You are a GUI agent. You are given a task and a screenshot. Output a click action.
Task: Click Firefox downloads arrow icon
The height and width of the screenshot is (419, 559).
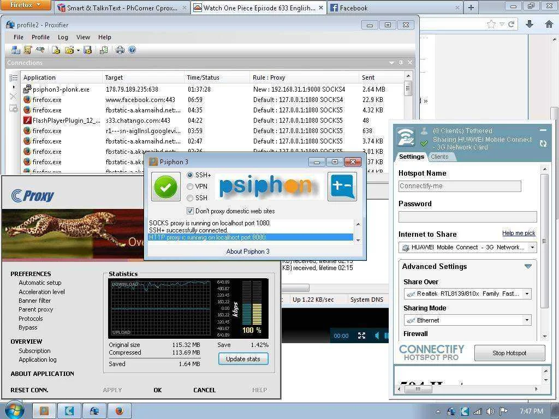530,24
